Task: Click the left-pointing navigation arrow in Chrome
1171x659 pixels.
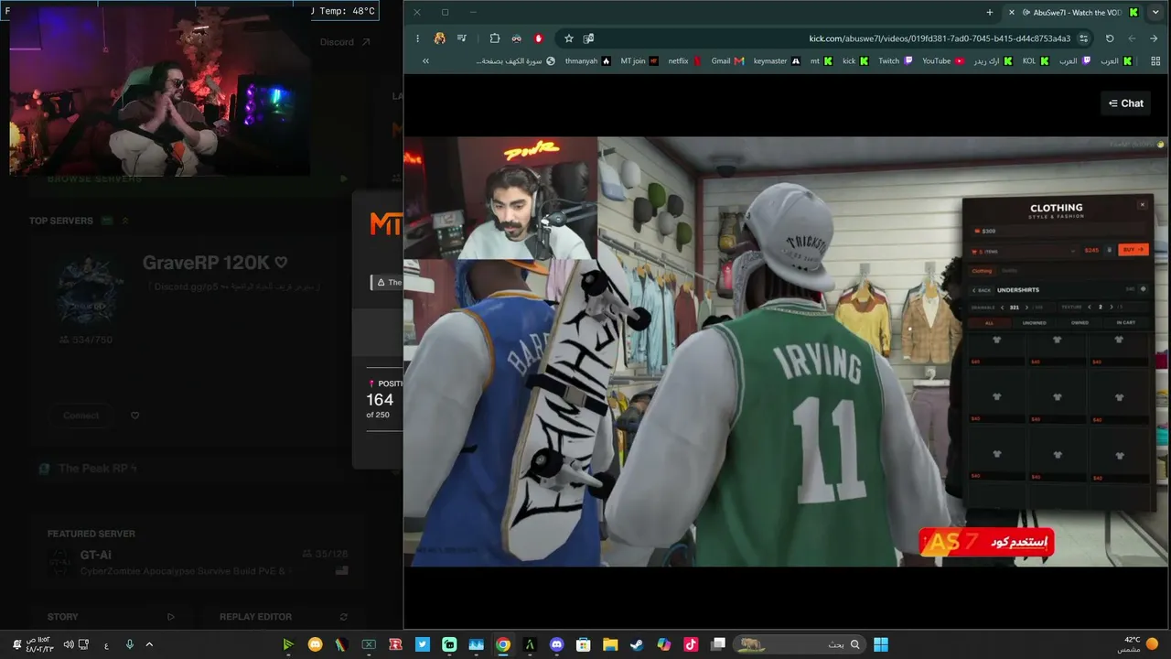Action: pos(1132,38)
